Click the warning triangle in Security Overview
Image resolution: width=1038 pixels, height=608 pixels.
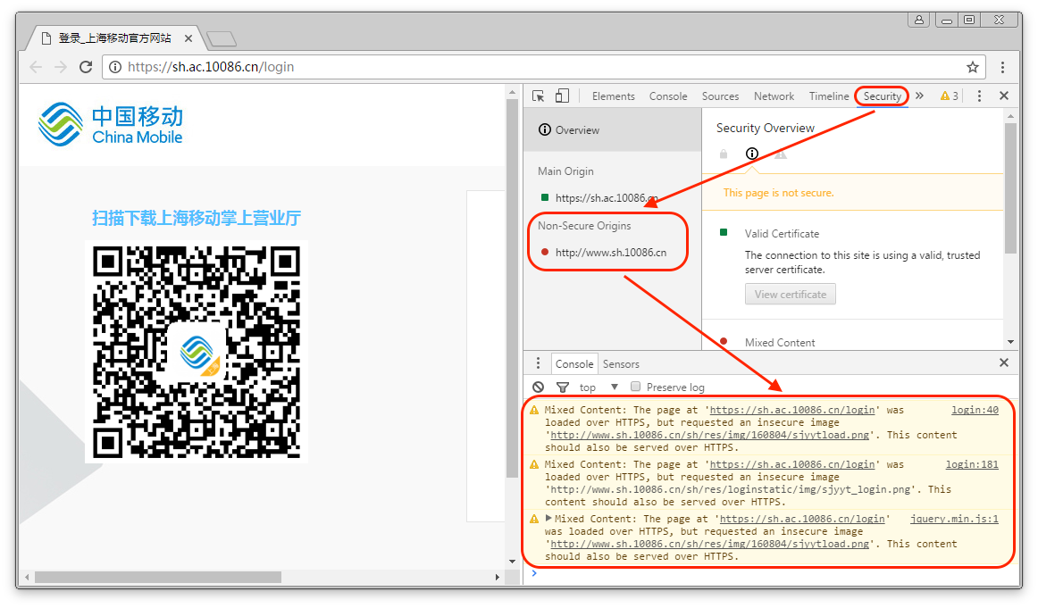point(781,154)
